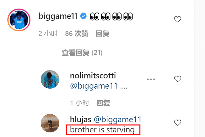This screenshot has width=205, height=137.
Task: Click 回复 under nolimitscotti's reply
Action: (103, 103)
